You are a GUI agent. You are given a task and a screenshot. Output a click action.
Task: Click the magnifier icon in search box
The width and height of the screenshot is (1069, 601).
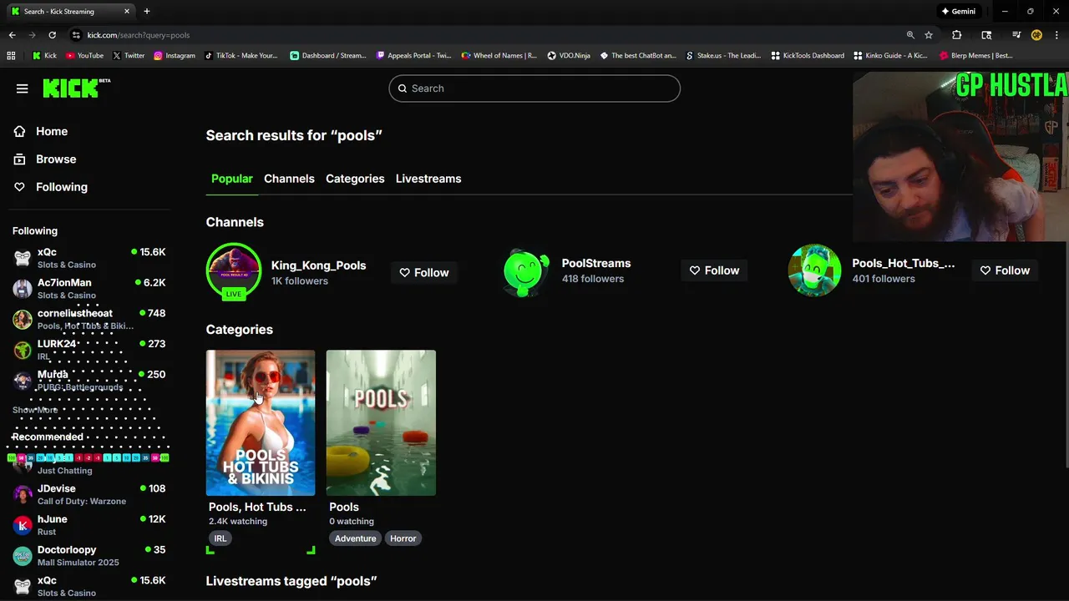coord(402,88)
